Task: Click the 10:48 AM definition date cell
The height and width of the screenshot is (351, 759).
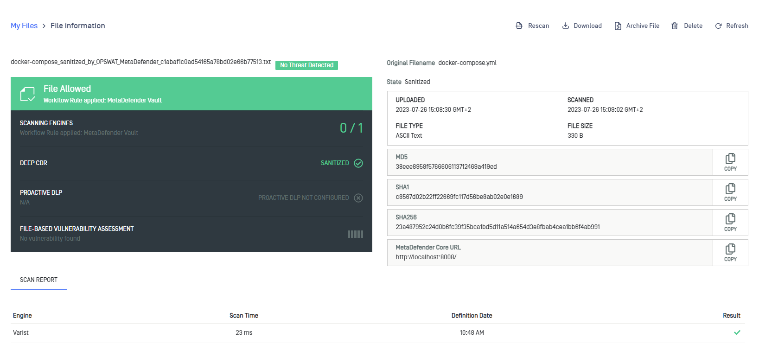Action: click(472, 333)
